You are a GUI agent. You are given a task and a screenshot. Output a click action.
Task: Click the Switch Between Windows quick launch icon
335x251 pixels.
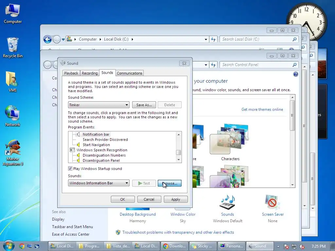coord(37,246)
